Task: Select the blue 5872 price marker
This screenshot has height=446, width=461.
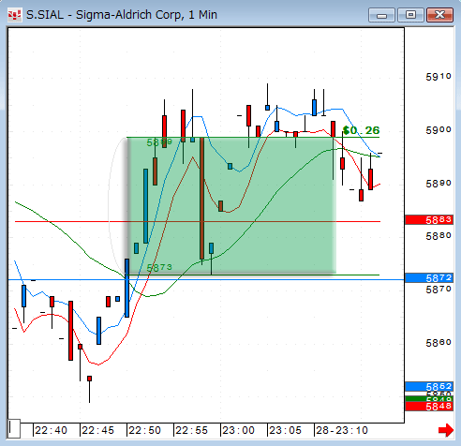Action: [429, 277]
